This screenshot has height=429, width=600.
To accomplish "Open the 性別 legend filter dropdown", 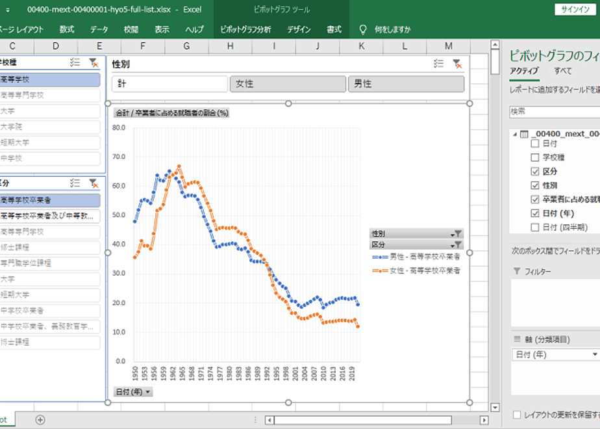I will [457, 233].
